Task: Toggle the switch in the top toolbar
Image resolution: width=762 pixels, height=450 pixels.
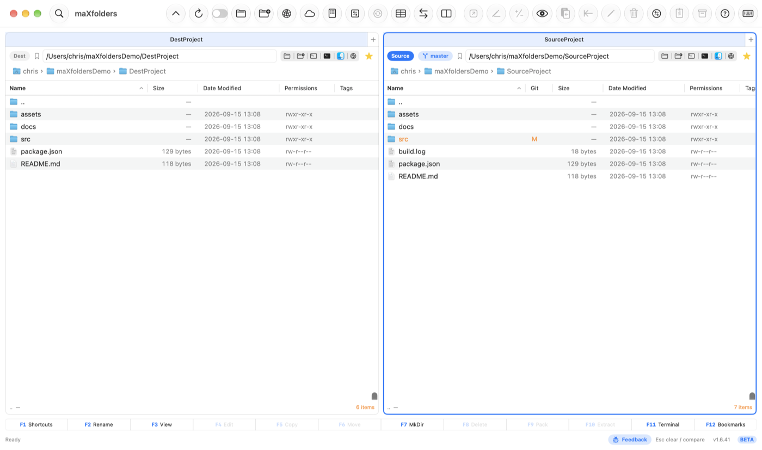Action: (x=220, y=14)
